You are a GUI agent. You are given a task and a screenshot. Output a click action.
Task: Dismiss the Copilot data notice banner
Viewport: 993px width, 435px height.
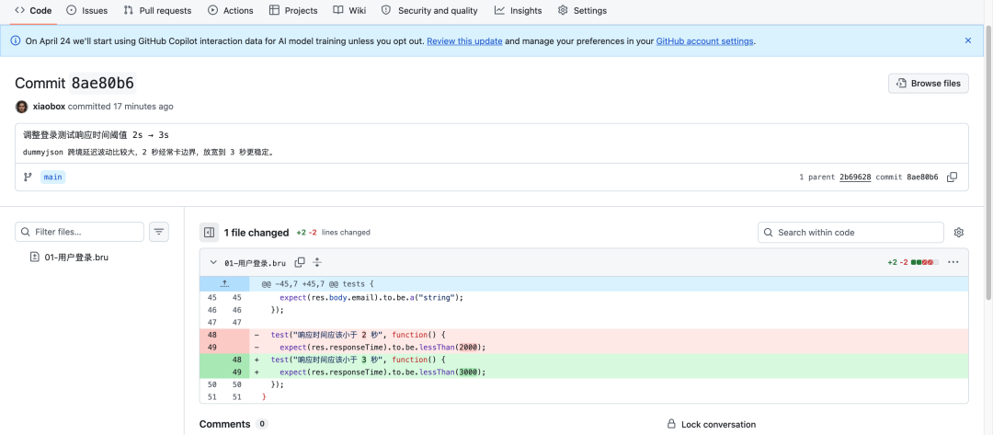(x=967, y=40)
